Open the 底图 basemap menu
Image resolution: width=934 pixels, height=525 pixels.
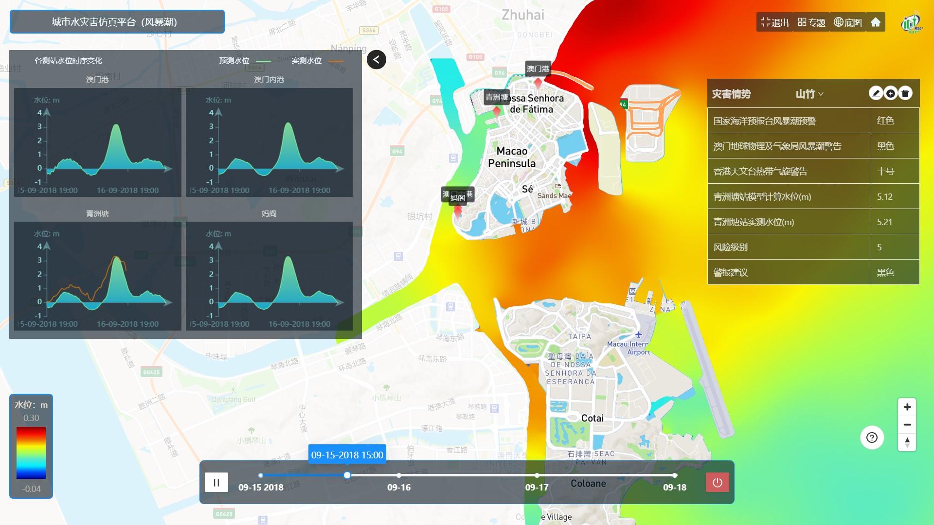pos(848,22)
